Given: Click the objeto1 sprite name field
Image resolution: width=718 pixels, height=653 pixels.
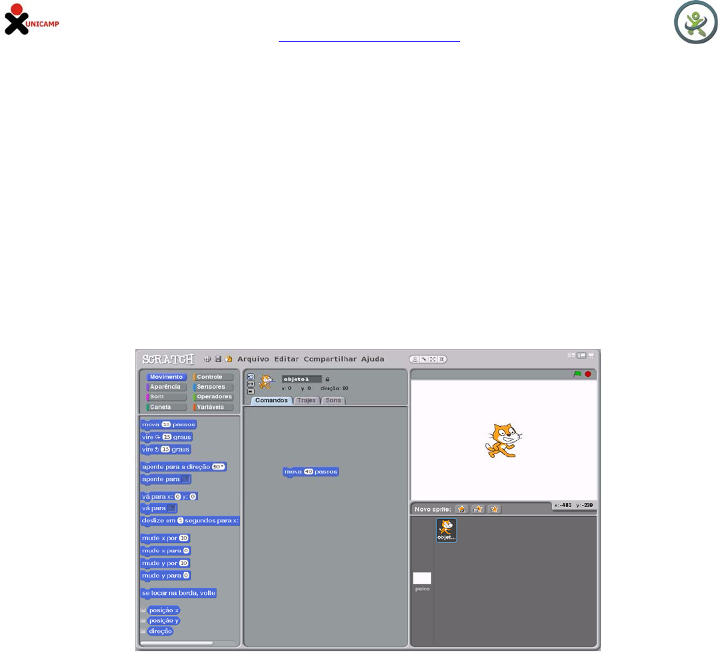Looking at the screenshot, I should coord(302,379).
